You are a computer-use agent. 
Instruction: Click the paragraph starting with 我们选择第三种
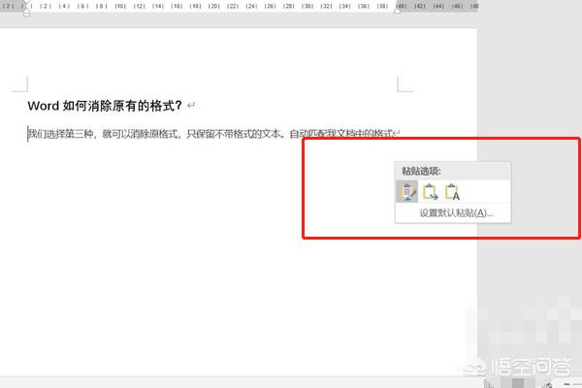210,134
